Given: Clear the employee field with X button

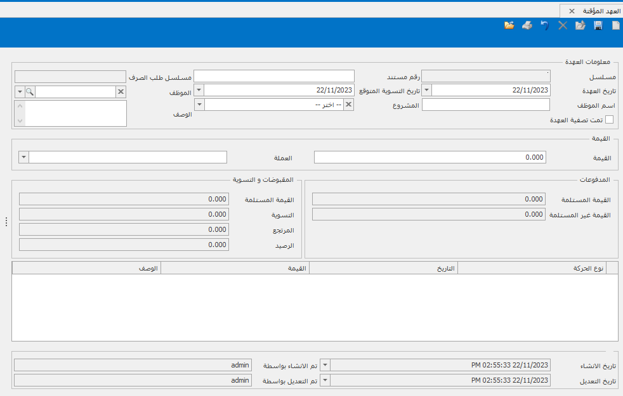Looking at the screenshot, I should 121,92.
